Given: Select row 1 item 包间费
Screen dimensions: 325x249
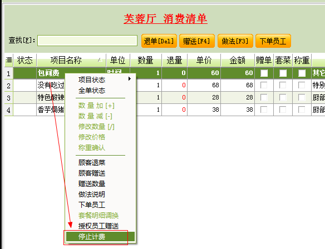Looking at the screenshot, I should coord(48,73).
